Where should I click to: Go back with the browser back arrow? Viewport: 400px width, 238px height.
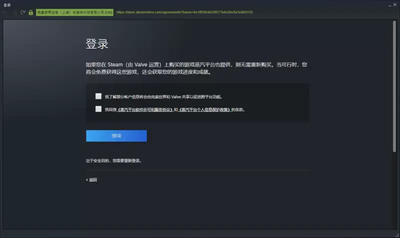[5, 12]
